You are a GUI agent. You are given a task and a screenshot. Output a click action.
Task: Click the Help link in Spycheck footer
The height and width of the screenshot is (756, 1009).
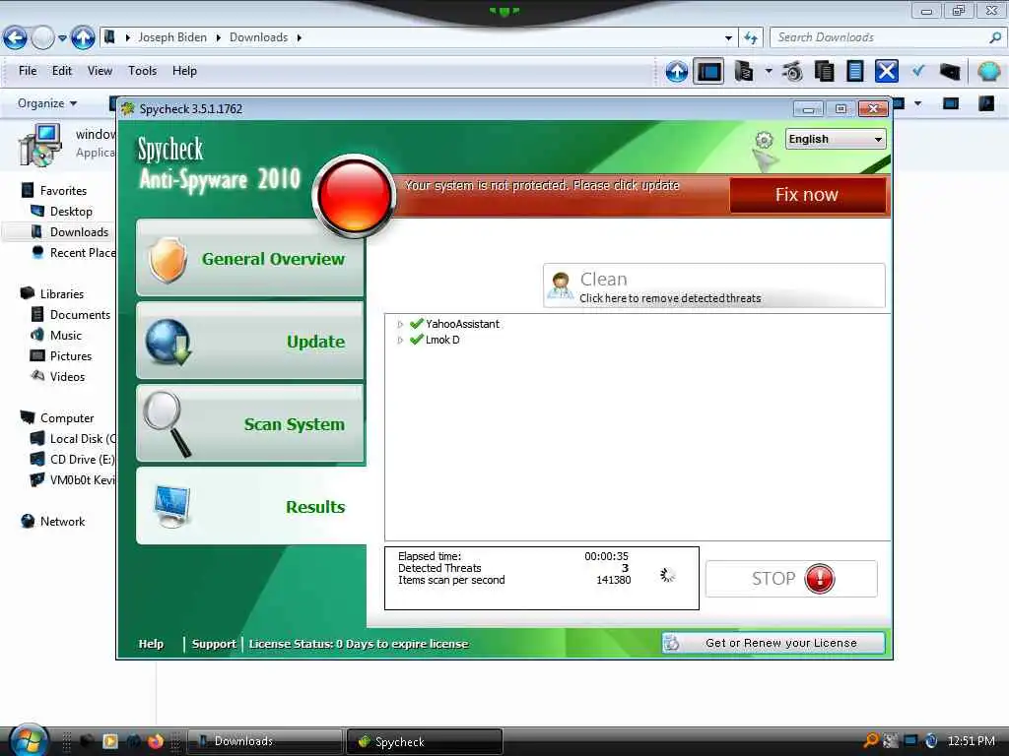(151, 644)
